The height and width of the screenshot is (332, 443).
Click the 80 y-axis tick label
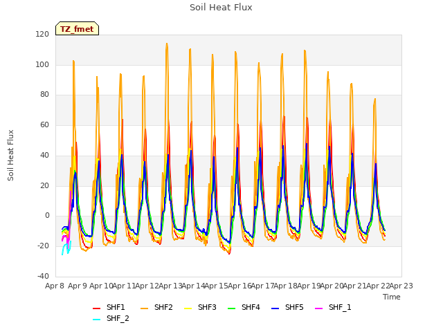tap(44, 95)
